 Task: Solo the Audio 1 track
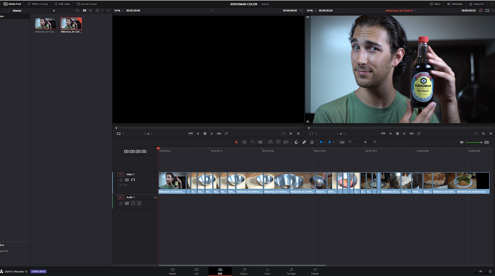(133, 203)
